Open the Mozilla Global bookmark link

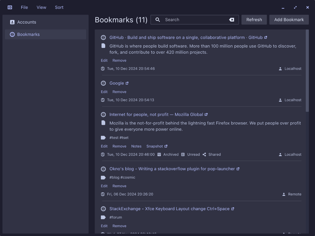(156, 115)
